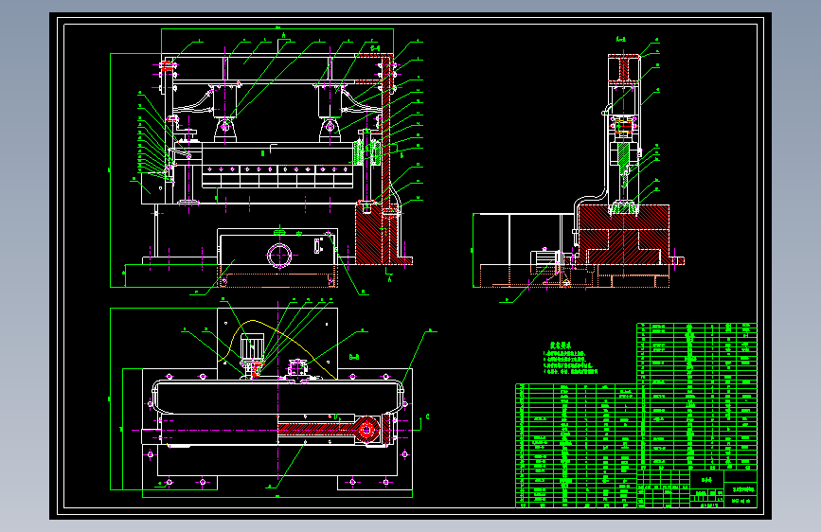Click the C section marker beside plan view
This screenshot has width=821, height=532.
pyautogui.click(x=427, y=417)
